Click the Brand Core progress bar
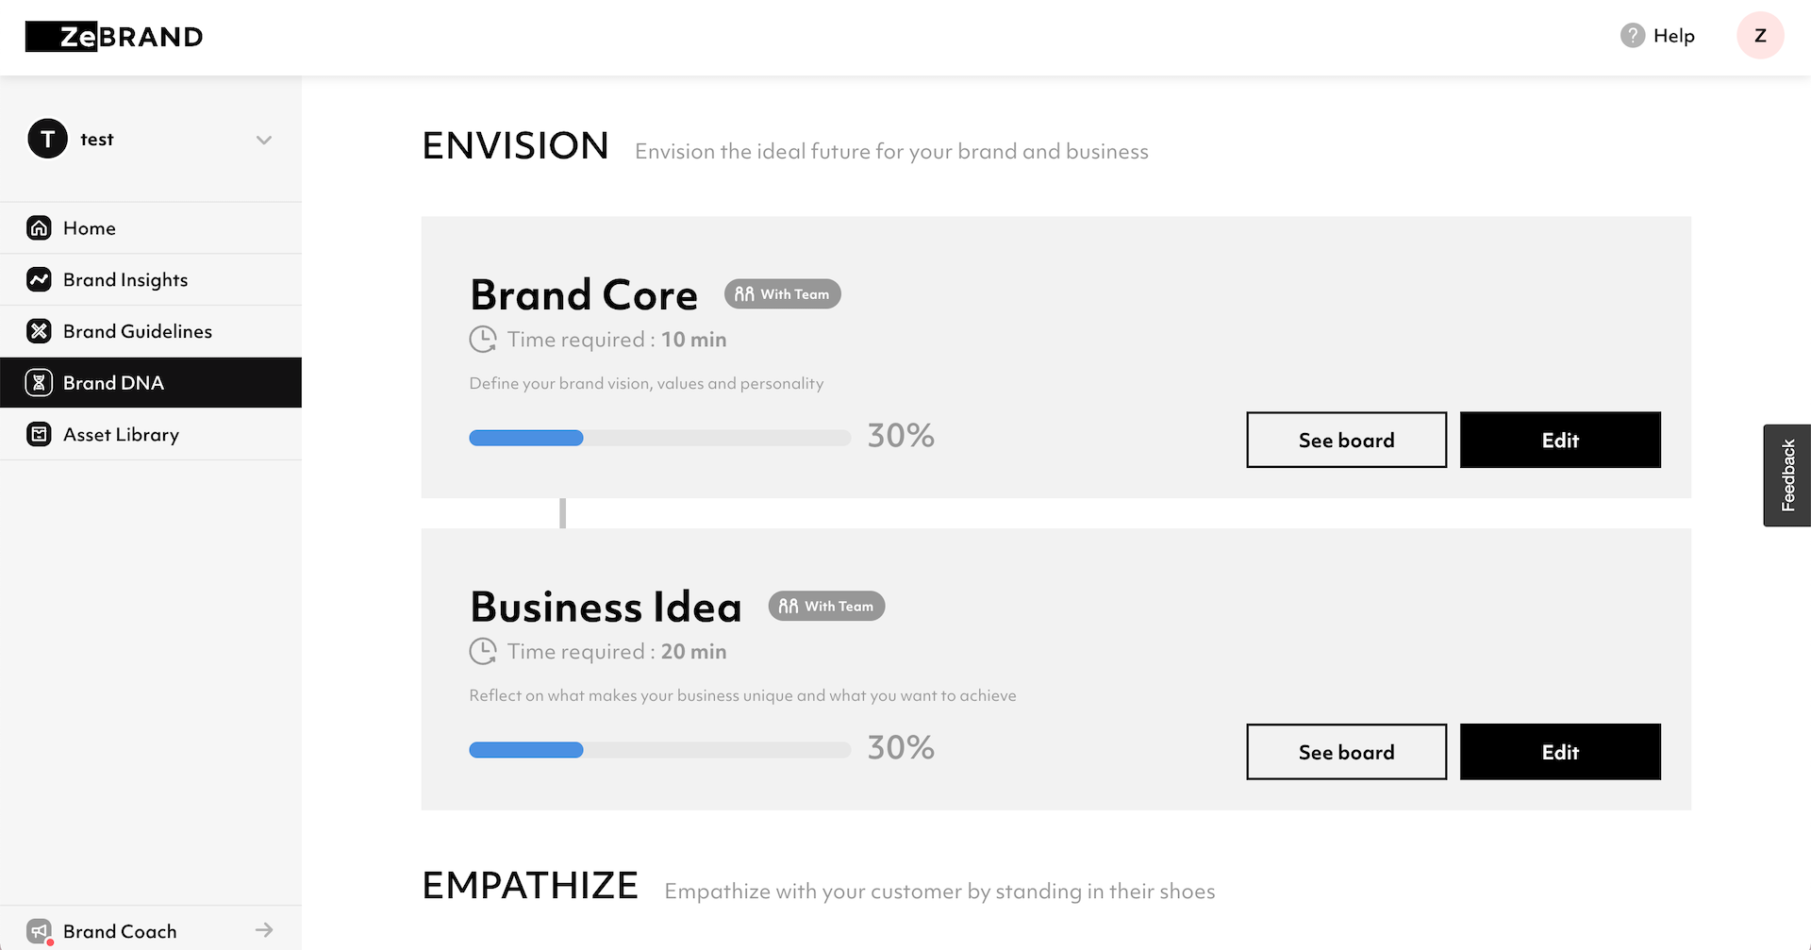The image size is (1811, 950). point(659,438)
